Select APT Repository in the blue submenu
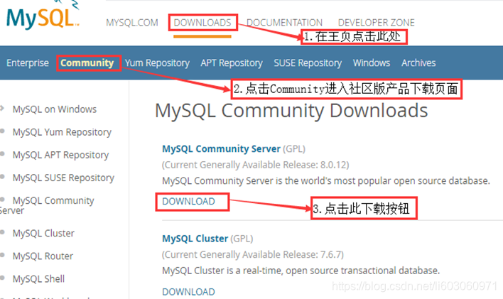 click(x=232, y=63)
